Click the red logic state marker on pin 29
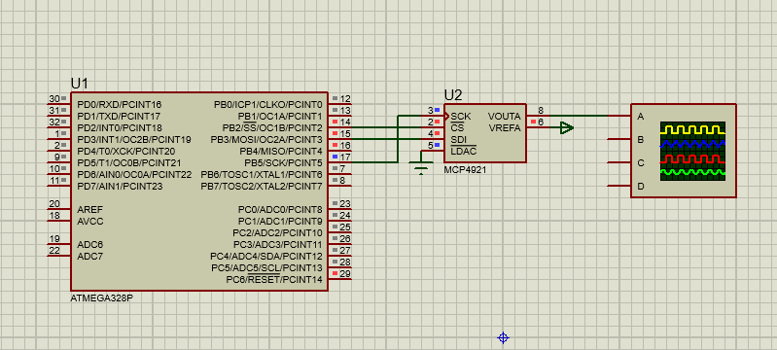 pyautogui.click(x=336, y=273)
